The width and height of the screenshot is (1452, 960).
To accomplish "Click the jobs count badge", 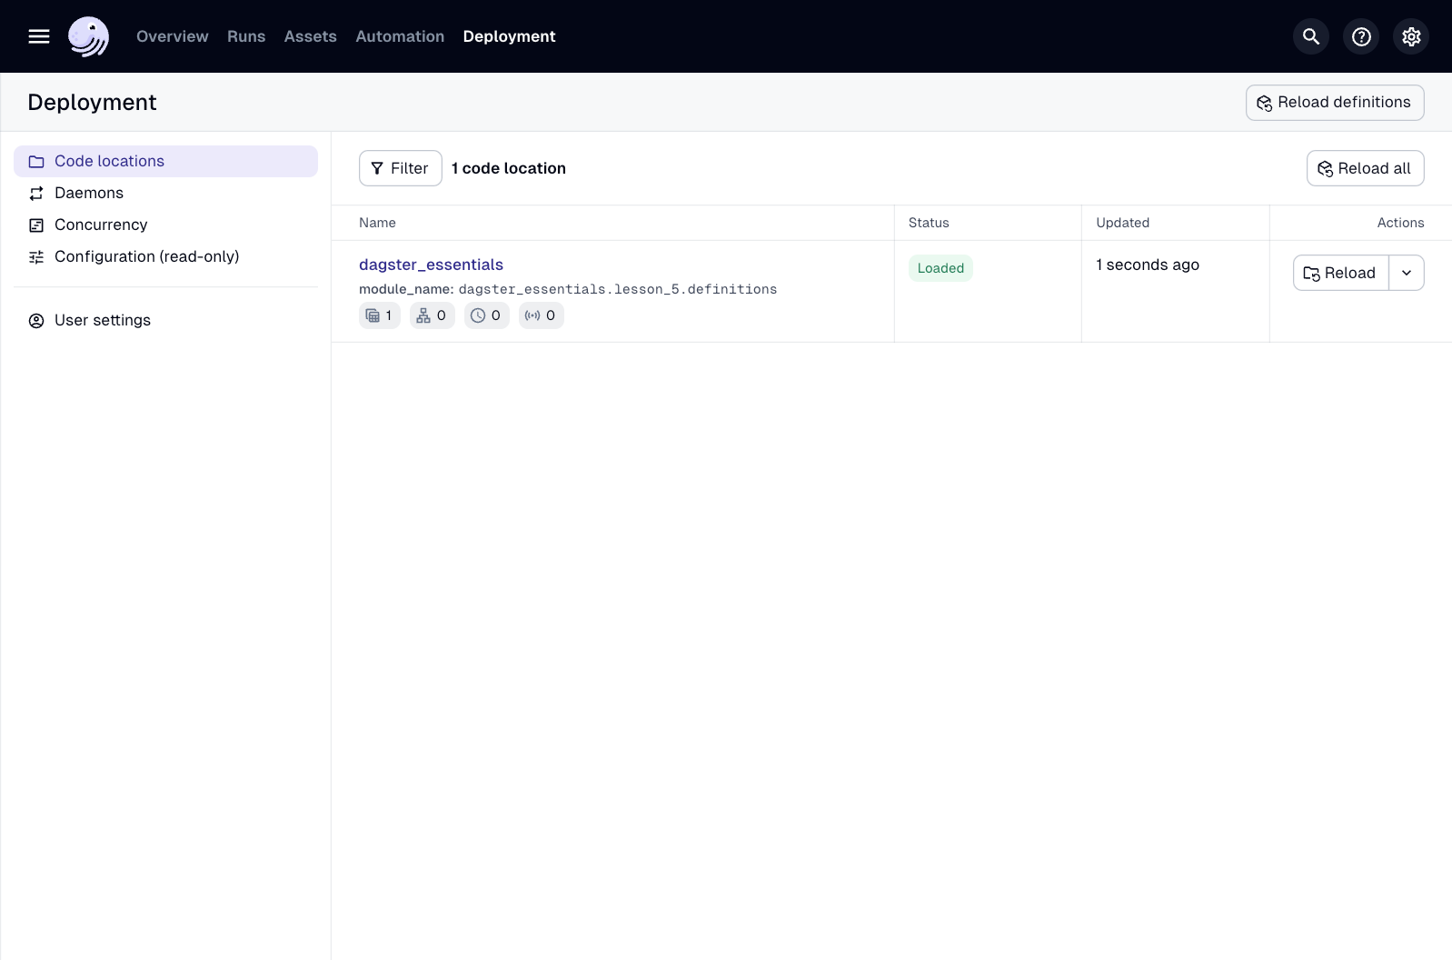I will point(432,315).
